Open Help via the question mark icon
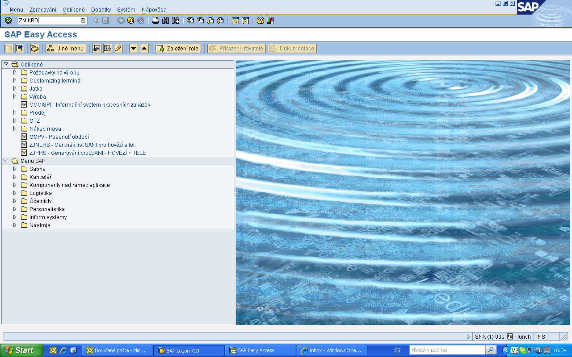 click(x=261, y=21)
